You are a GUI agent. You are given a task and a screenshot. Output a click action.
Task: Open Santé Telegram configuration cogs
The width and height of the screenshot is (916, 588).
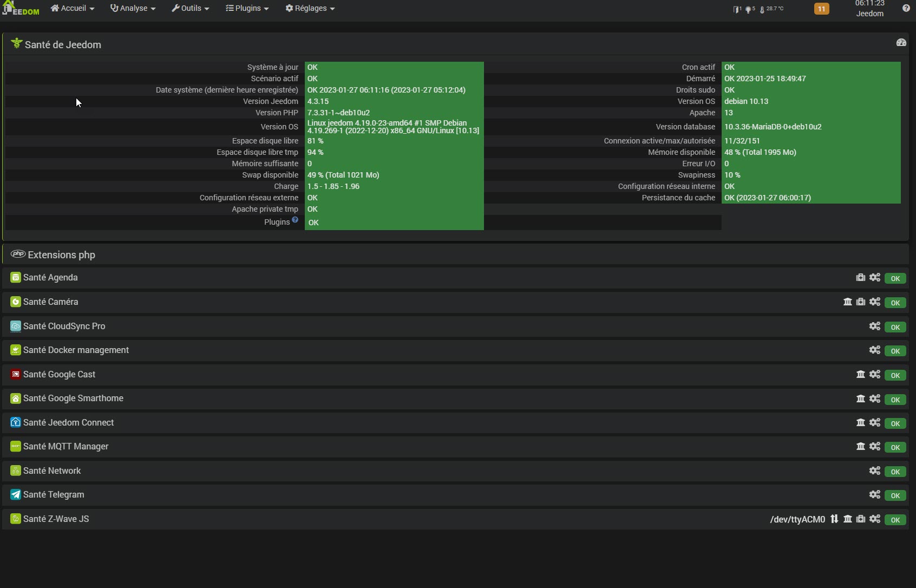pyautogui.click(x=875, y=494)
